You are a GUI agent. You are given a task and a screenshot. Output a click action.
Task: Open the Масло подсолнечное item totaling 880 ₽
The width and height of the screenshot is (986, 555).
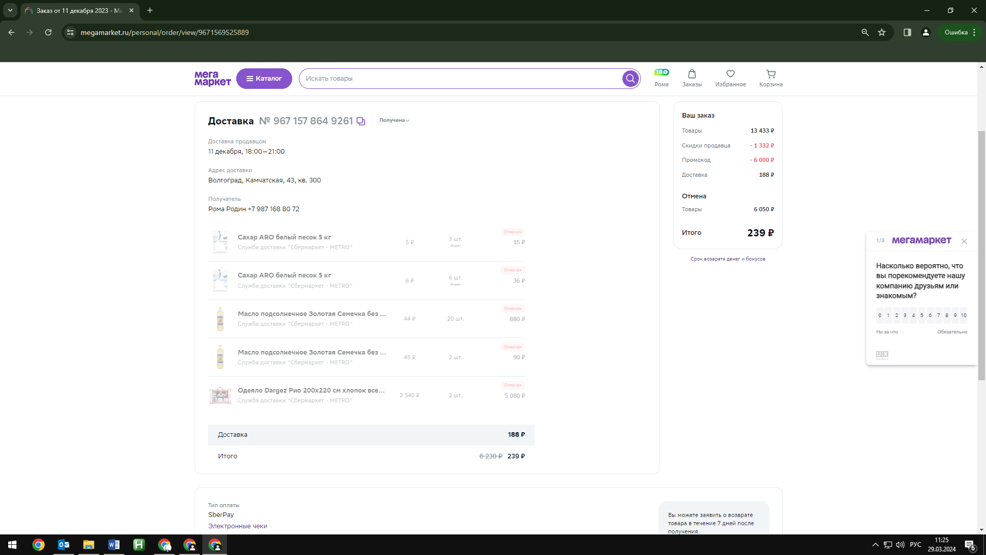[x=312, y=314]
